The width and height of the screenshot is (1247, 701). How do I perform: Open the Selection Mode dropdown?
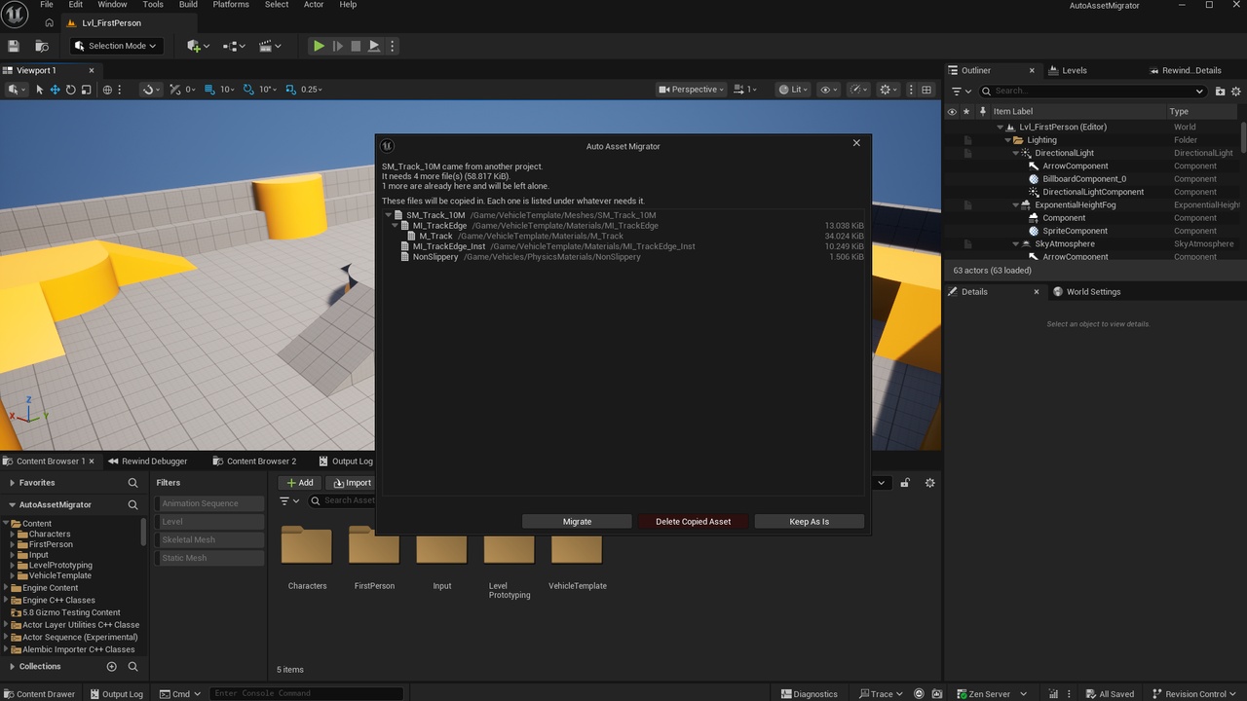115,46
